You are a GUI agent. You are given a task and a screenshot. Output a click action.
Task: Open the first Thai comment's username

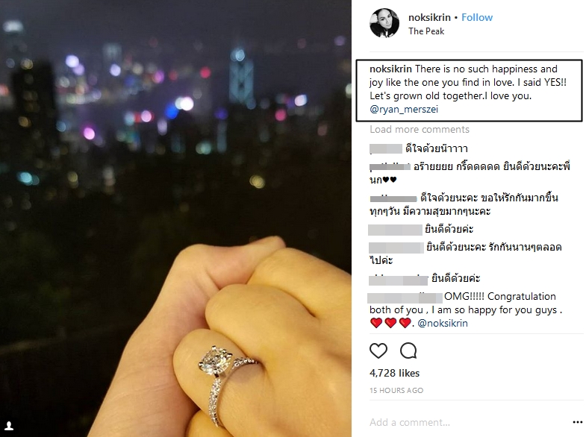(386, 148)
